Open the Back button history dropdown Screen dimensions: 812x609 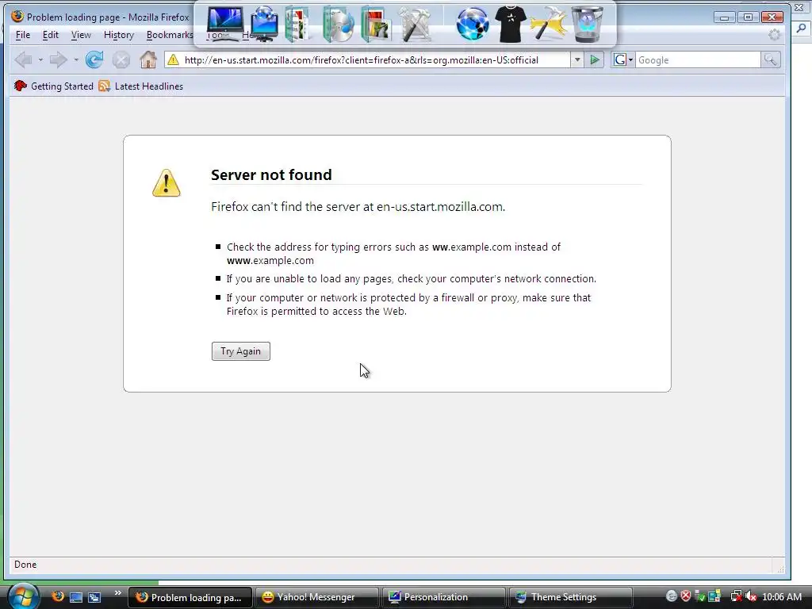(x=40, y=60)
